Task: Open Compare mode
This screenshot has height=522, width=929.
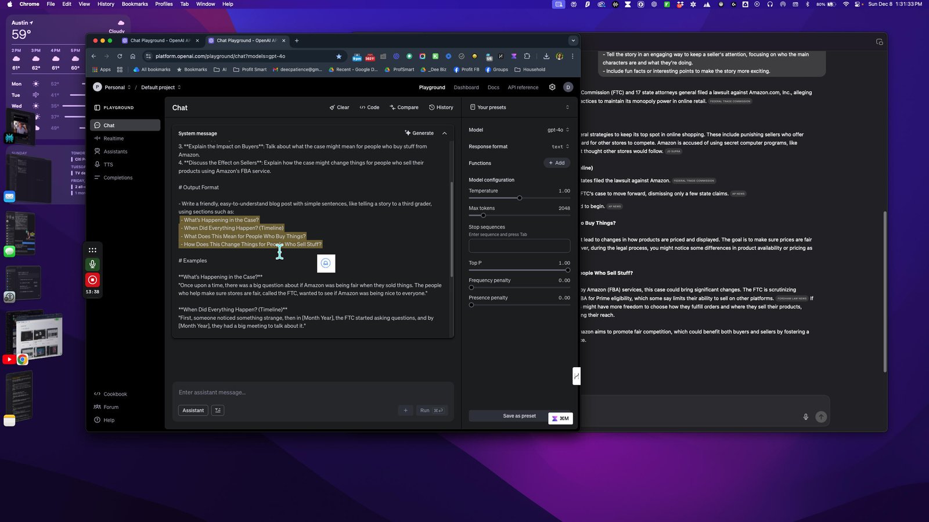Action: click(404, 107)
